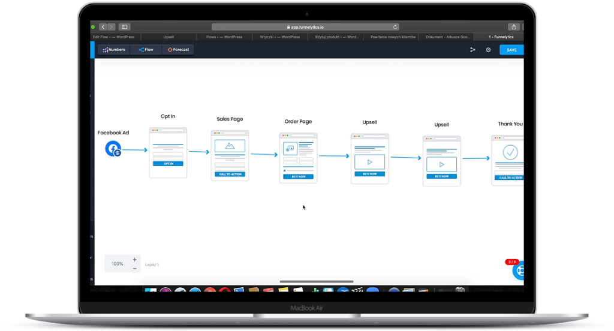Click the arrow from Facebook Ad to Opt In
This screenshot has width=614, height=331.
(135, 150)
